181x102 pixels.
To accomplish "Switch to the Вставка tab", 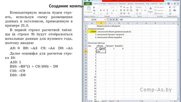I will (x=103, y=4).
